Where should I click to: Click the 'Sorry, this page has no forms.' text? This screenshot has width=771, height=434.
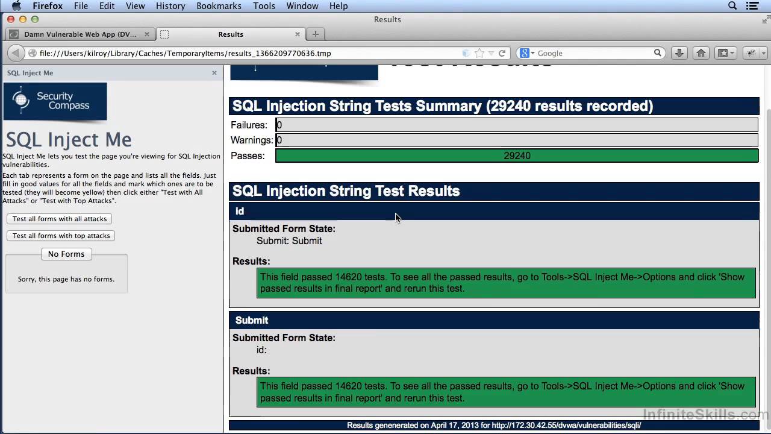point(66,279)
